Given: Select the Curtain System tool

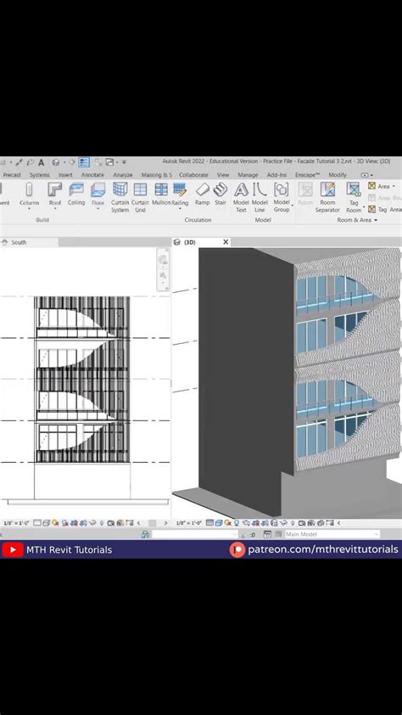Looking at the screenshot, I should pos(120,197).
